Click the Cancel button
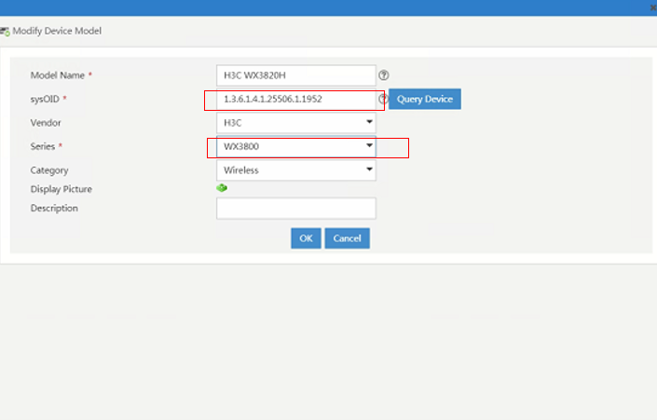Image resolution: width=657 pixels, height=420 pixels. tap(347, 238)
